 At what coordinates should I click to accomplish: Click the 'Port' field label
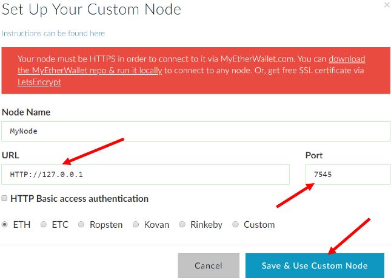tap(314, 155)
